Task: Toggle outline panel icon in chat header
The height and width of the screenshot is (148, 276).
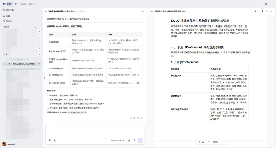Action: pyautogui.click(x=143, y=11)
